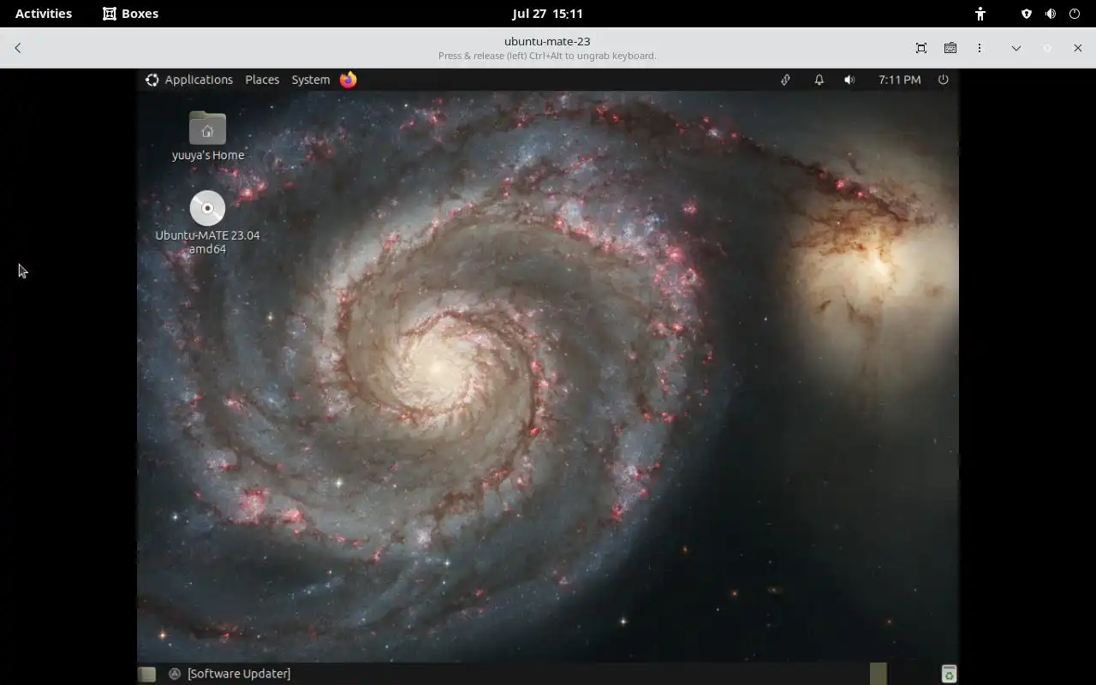The height and width of the screenshot is (685, 1096).
Task: Click the GNOME shield security indicator
Action: point(1027,14)
